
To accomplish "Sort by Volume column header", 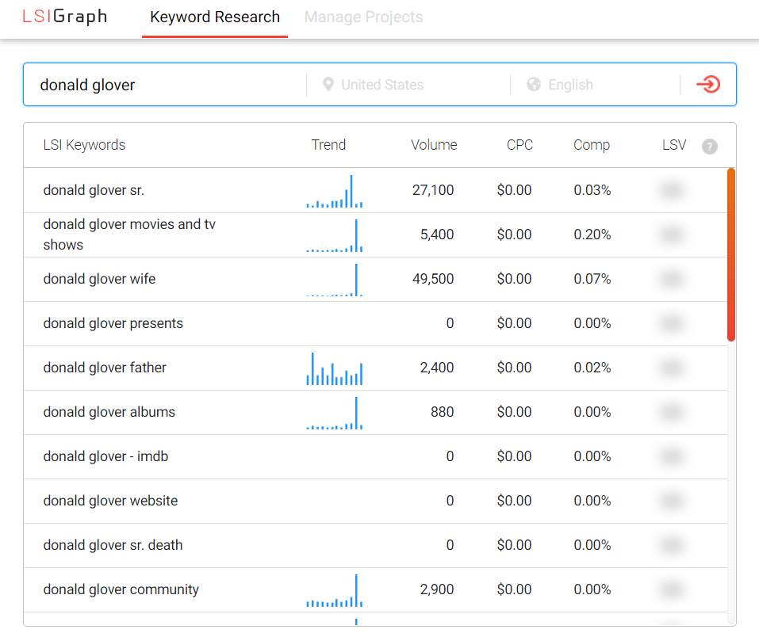I will (x=434, y=145).
